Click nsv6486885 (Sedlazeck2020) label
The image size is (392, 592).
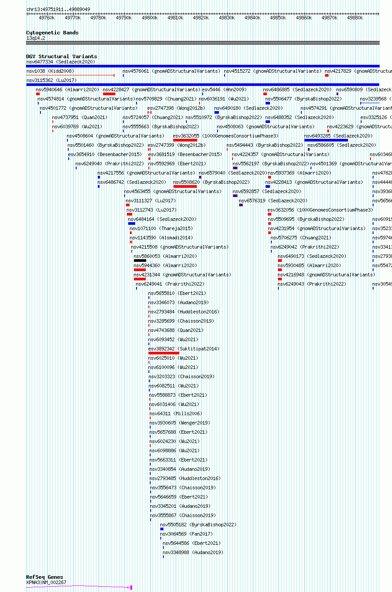[x=297, y=89]
